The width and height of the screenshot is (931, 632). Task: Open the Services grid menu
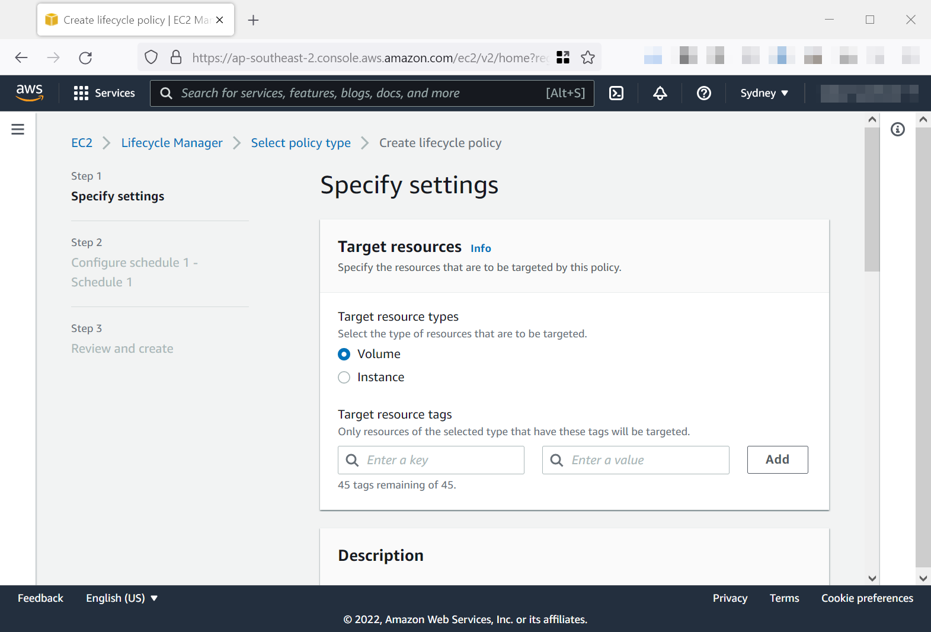pyautogui.click(x=104, y=93)
